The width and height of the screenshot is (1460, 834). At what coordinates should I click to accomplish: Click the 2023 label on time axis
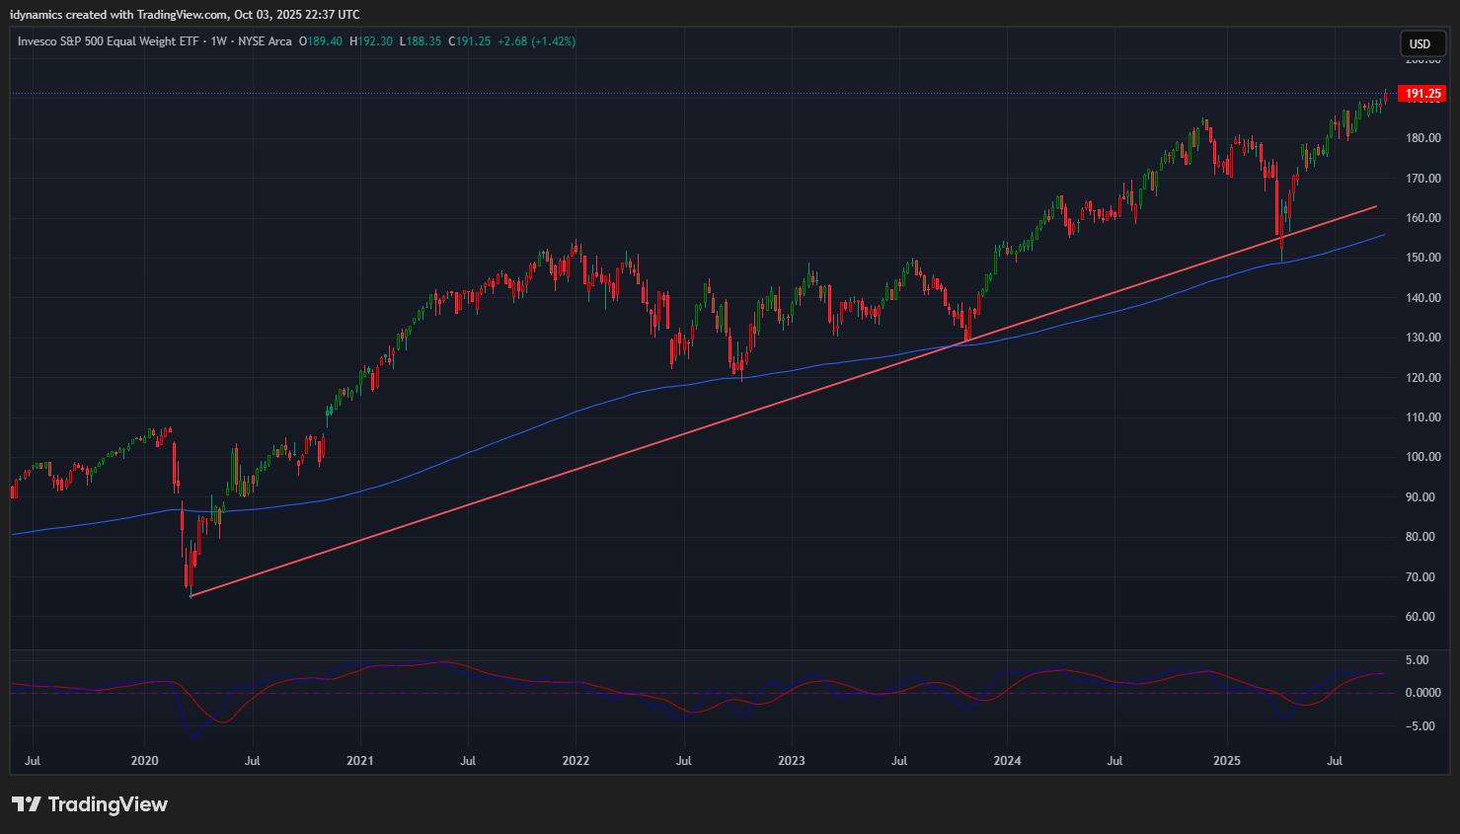(791, 761)
